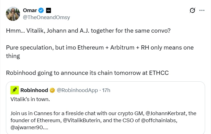Screen dimensions: 211x134
Task: Click the @ajwarner90 mention
Action: 27,127
